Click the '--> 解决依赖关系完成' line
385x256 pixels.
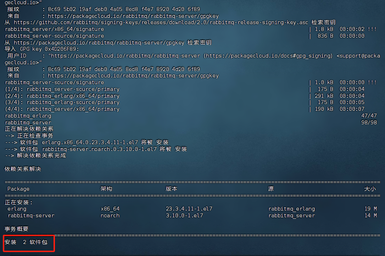[35, 156]
